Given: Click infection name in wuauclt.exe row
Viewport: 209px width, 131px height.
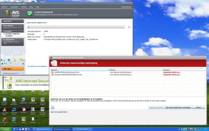Looking at the screenshot, I should pyautogui.click(x=121, y=72).
